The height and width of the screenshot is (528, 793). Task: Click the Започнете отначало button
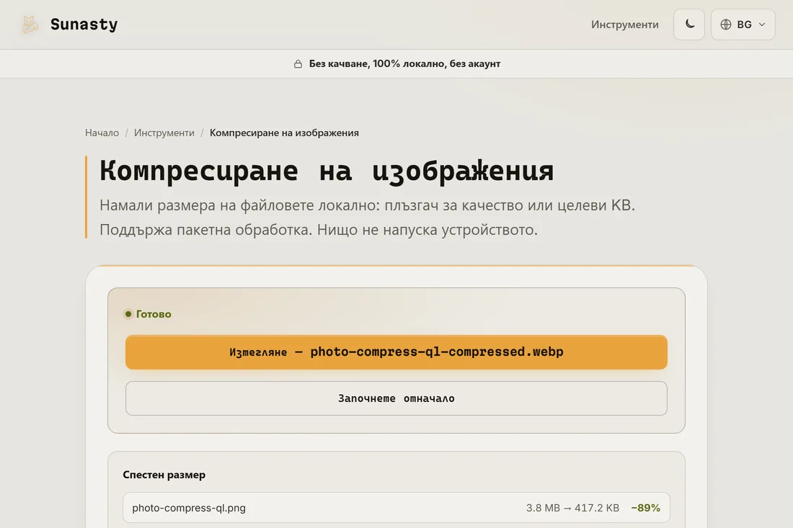click(x=396, y=398)
